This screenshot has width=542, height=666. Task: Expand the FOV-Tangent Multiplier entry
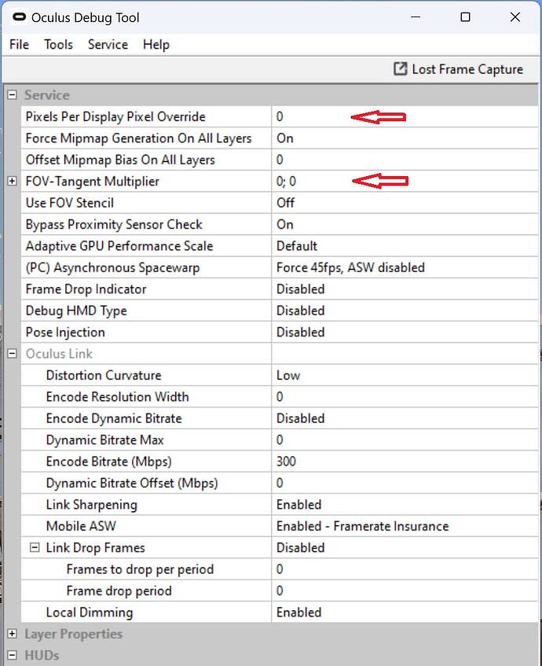coord(10,181)
